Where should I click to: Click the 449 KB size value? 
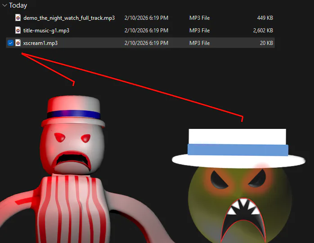coord(265,18)
